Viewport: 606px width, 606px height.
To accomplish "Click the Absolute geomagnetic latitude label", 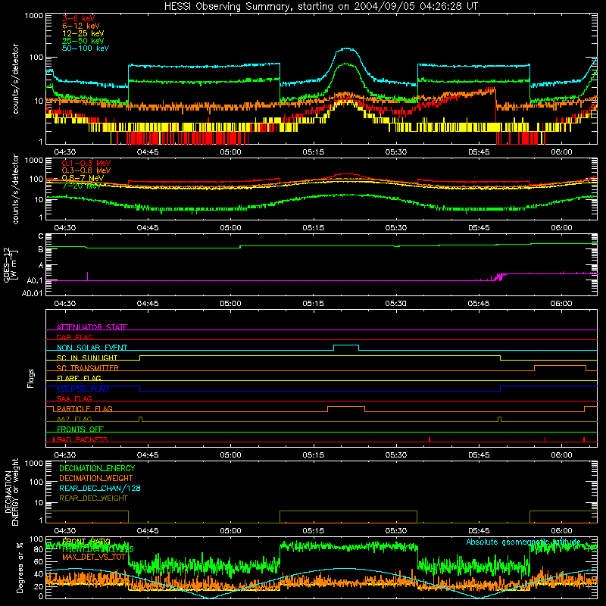I will point(523,542).
